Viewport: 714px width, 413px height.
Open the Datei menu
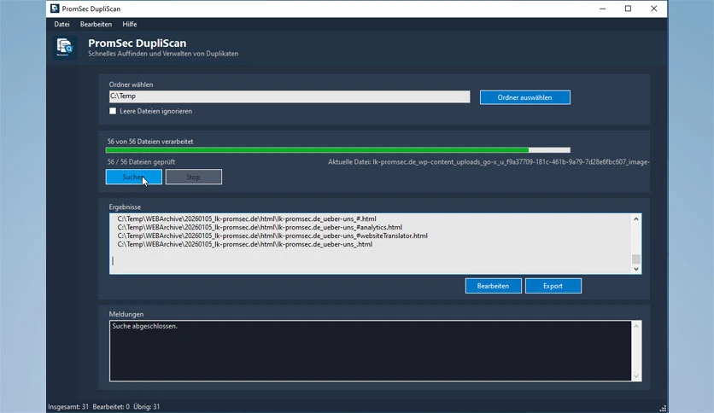pos(61,24)
